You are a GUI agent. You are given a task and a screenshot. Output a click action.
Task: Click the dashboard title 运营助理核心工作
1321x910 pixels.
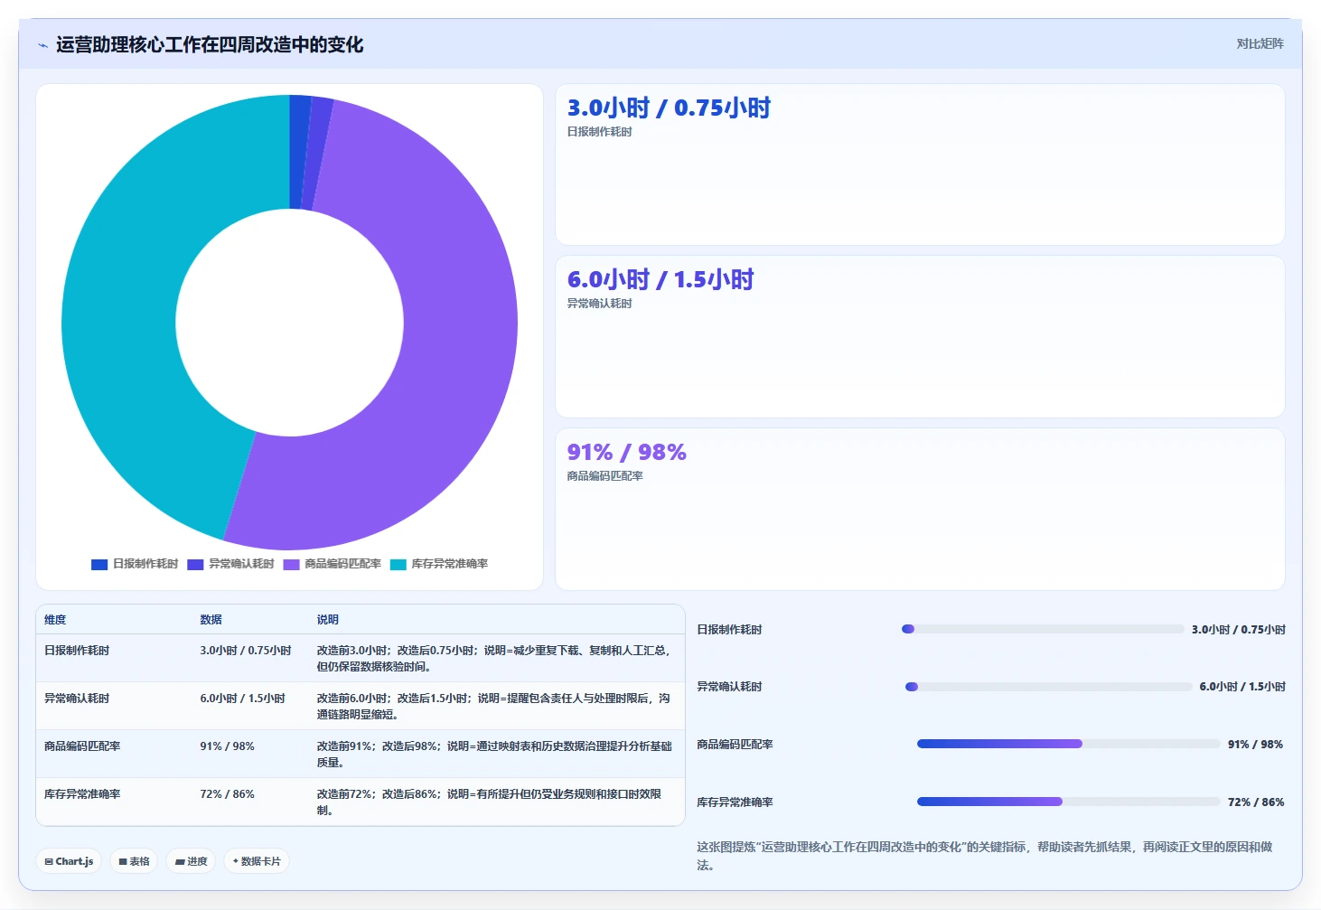point(210,44)
